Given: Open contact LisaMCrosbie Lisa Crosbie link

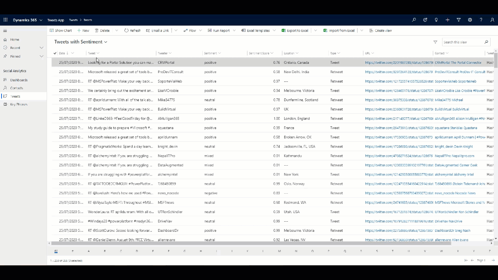Looking at the screenshot, I should pyautogui.click(x=460, y=91).
